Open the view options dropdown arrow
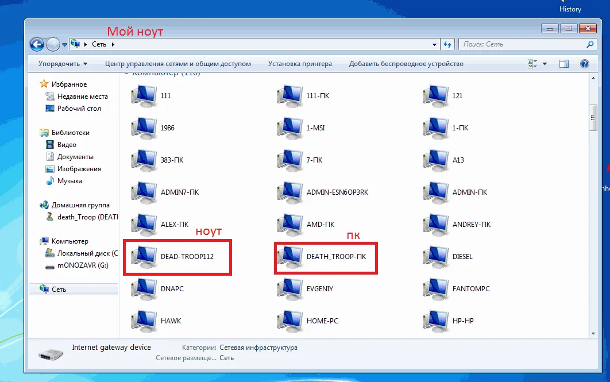610x382 pixels. pos(545,64)
